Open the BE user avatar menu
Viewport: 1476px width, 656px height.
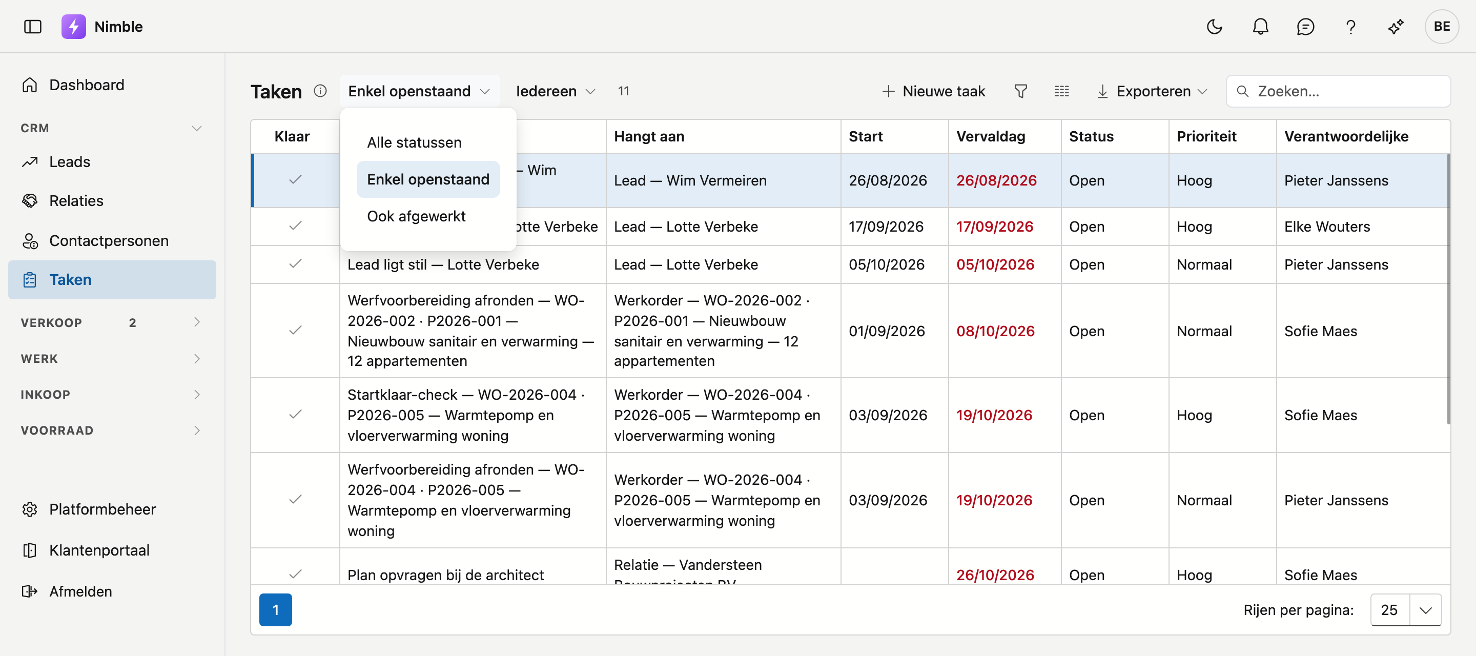pyautogui.click(x=1442, y=27)
